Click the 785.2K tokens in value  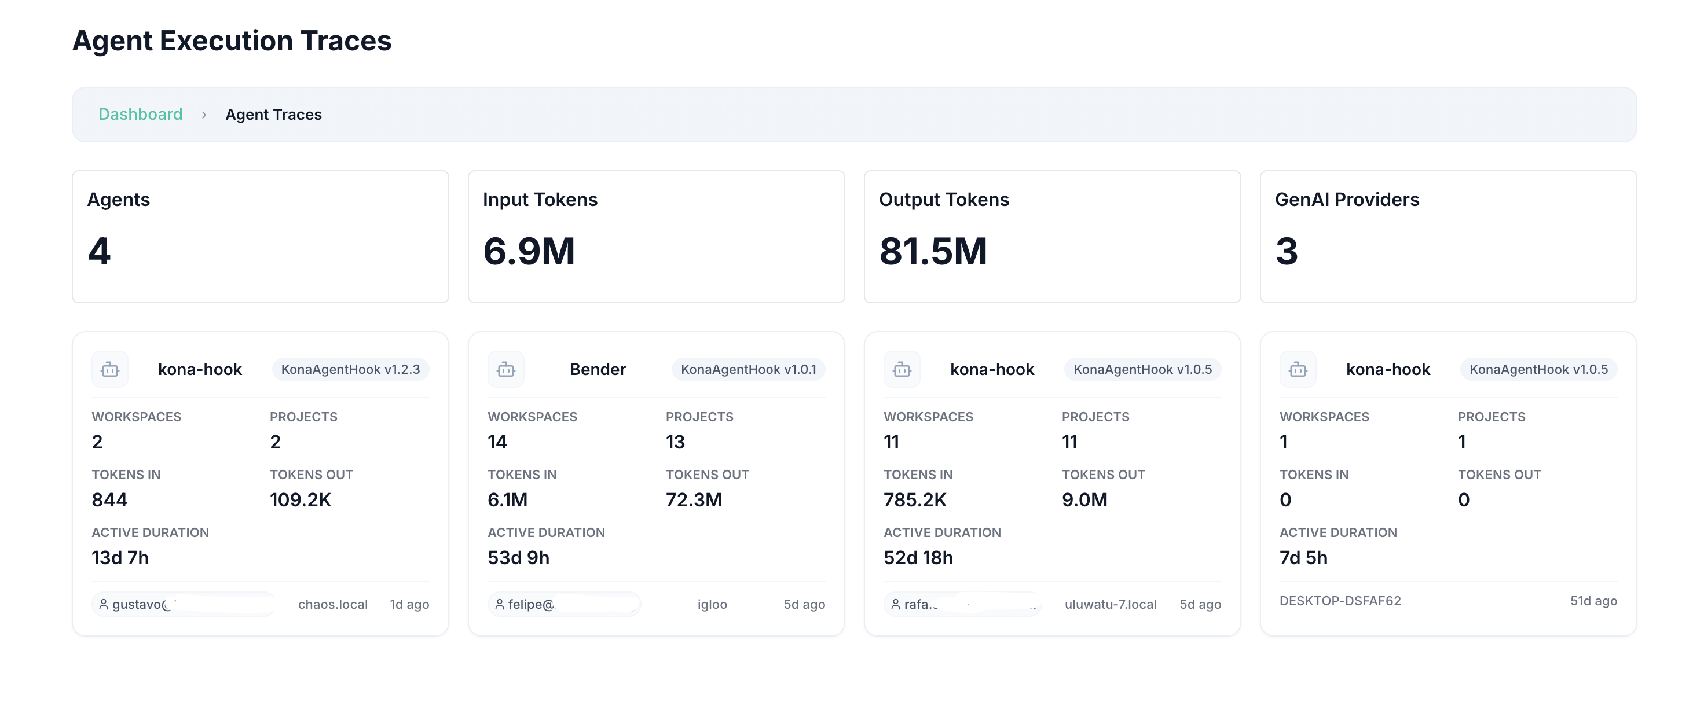(915, 500)
